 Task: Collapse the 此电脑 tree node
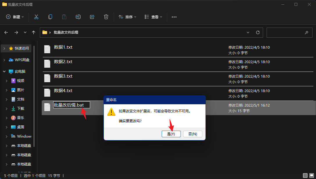coord(4,71)
